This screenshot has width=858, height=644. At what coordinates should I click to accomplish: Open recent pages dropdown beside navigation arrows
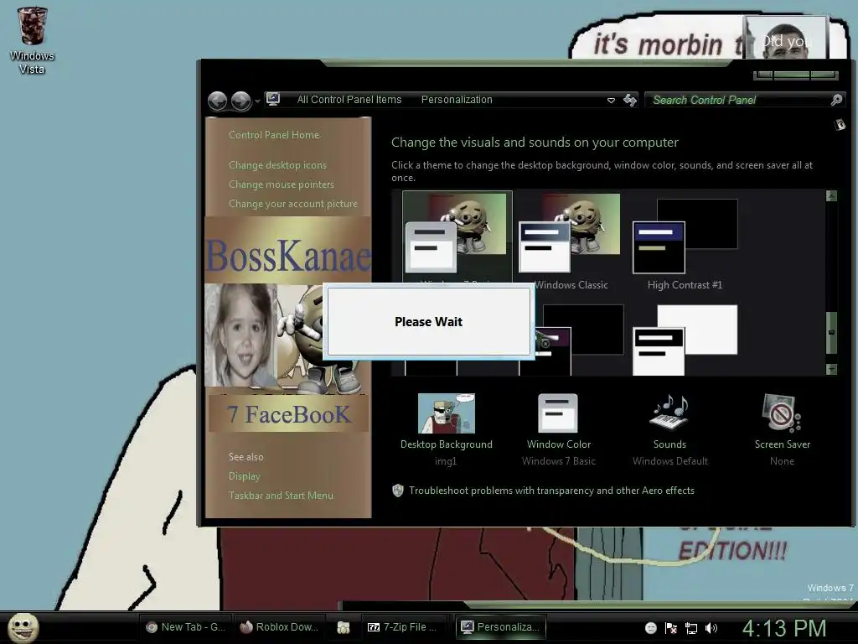coord(257,101)
